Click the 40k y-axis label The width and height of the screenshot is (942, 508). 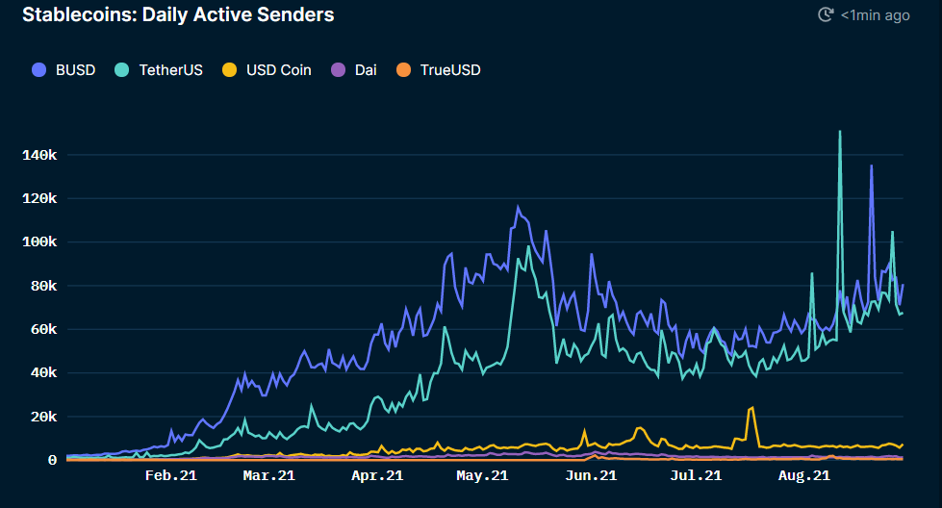pos(44,373)
